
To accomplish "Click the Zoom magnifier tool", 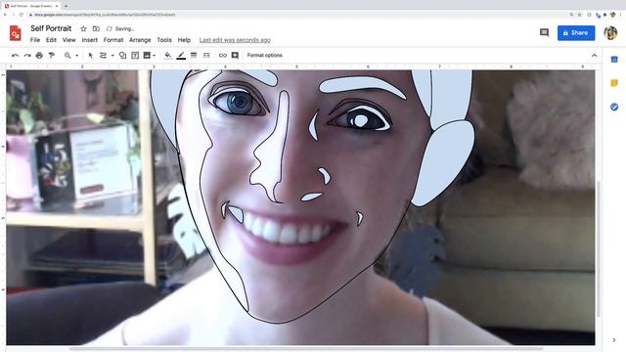I will (67, 56).
